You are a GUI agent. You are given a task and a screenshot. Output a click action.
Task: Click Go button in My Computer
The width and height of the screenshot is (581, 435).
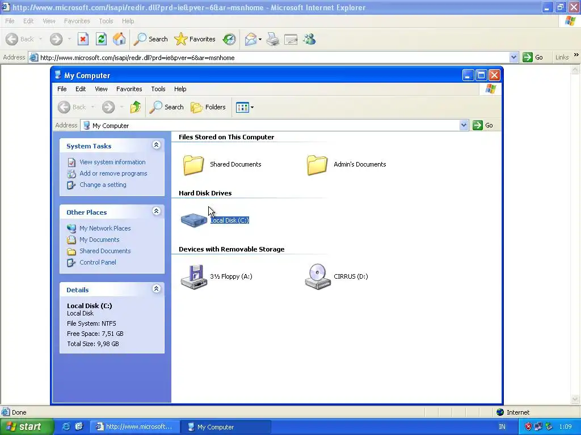click(x=483, y=125)
